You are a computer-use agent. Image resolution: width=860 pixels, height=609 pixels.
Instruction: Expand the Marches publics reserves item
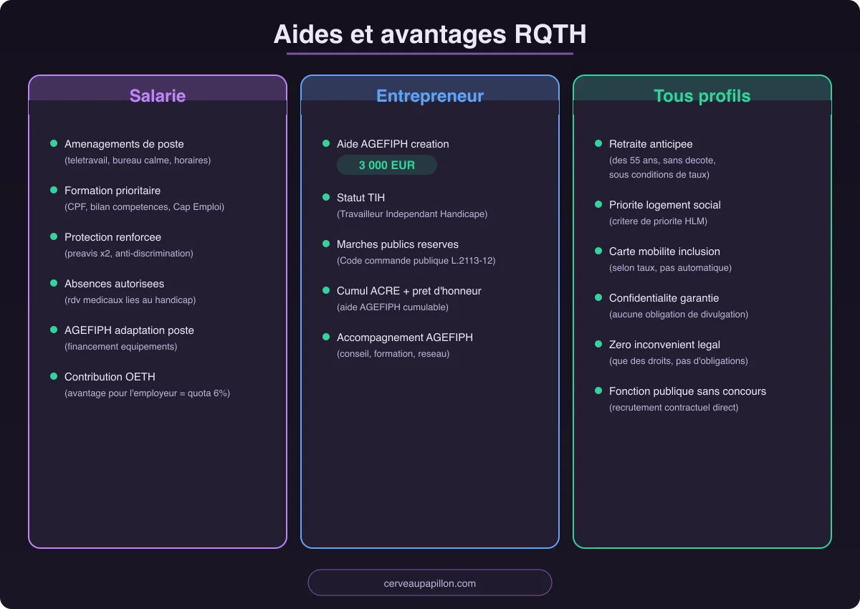(x=398, y=244)
